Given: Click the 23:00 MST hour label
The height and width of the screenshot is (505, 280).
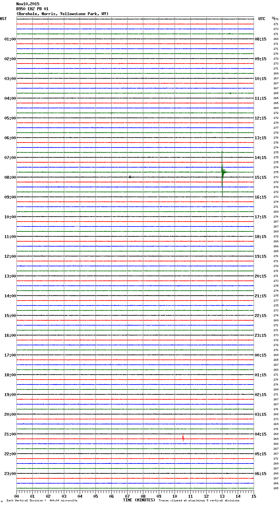Looking at the screenshot, I should 10,473.
